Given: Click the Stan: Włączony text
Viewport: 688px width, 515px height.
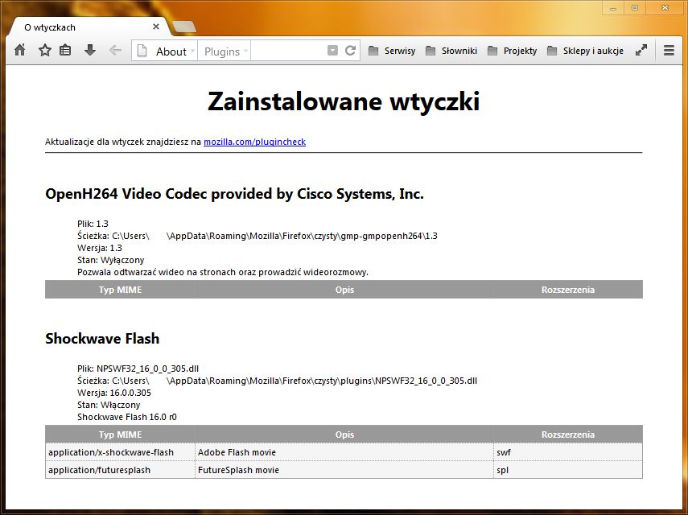Looking at the screenshot, I should pos(109,405).
